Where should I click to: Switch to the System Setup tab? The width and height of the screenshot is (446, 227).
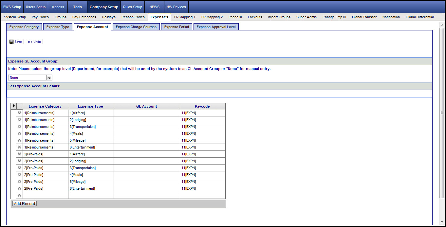click(15, 17)
